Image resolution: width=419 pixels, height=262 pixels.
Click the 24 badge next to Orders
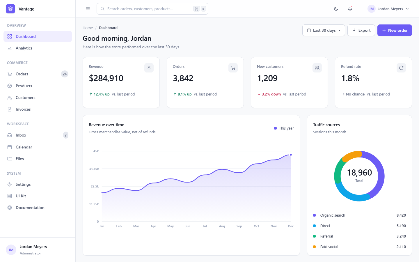(65, 74)
